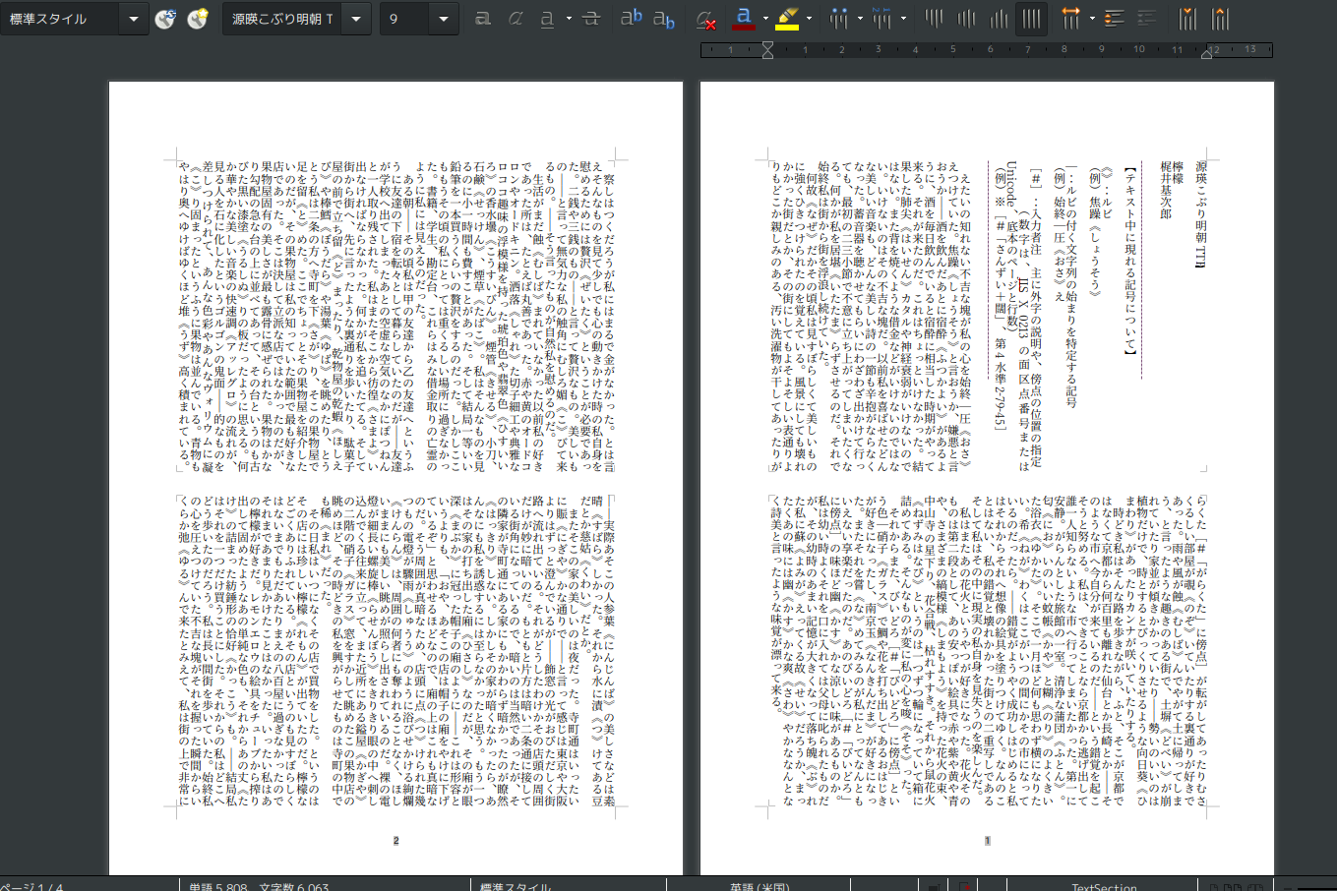Open the font size dropdown

(x=444, y=19)
